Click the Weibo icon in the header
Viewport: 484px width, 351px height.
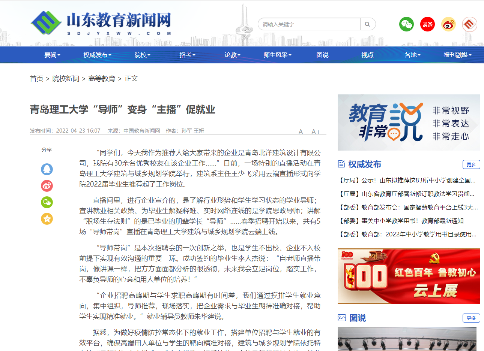pos(448,24)
